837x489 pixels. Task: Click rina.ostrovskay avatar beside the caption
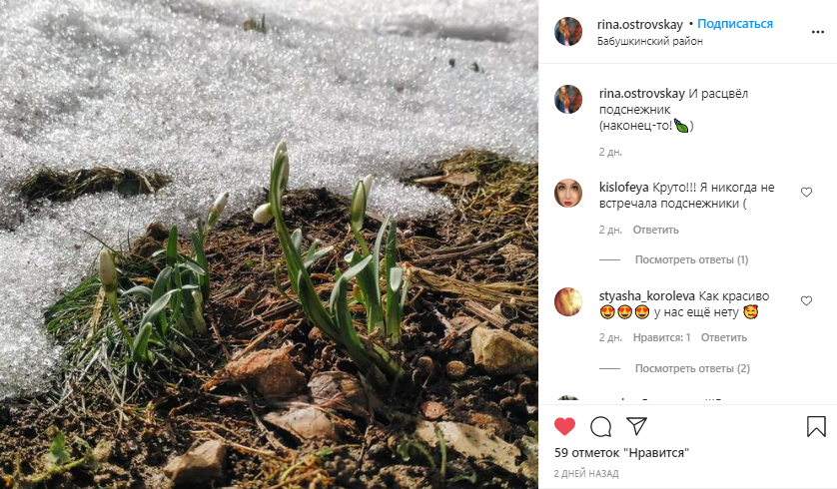pyautogui.click(x=568, y=99)
